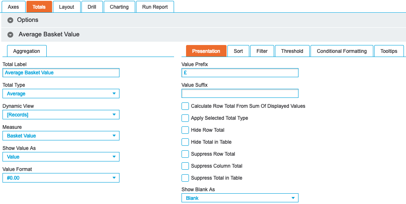Expand the Measure dropdown showing Basket Value

61,136
